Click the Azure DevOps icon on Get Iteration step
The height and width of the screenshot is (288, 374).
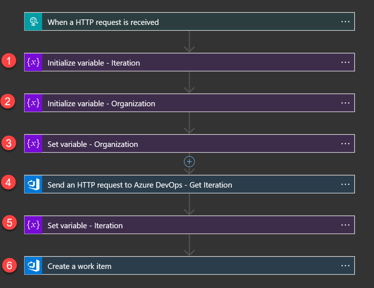pos(33,184)
